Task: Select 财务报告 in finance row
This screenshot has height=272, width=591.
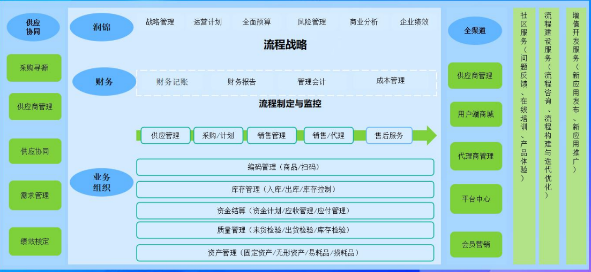Action: 242,82
